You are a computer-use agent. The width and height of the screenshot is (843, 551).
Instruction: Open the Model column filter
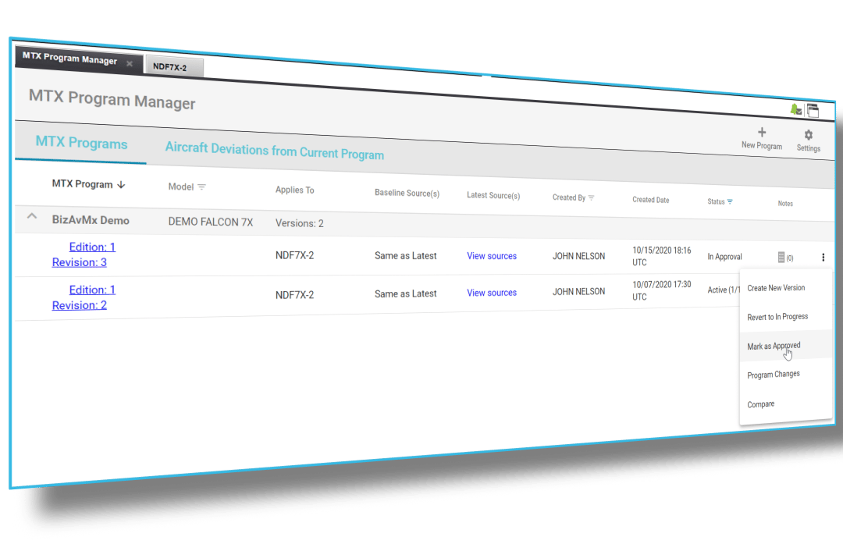(201, 187)
